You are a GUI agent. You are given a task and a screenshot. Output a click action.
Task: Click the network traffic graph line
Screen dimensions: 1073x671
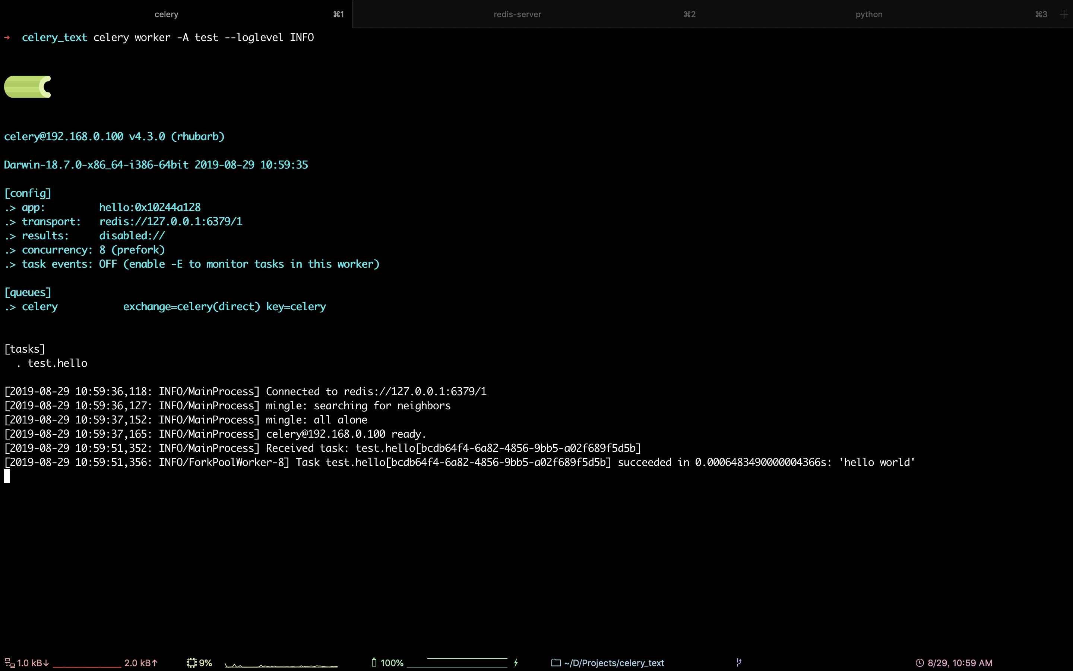pyautogui.click(x=87, y=667)
